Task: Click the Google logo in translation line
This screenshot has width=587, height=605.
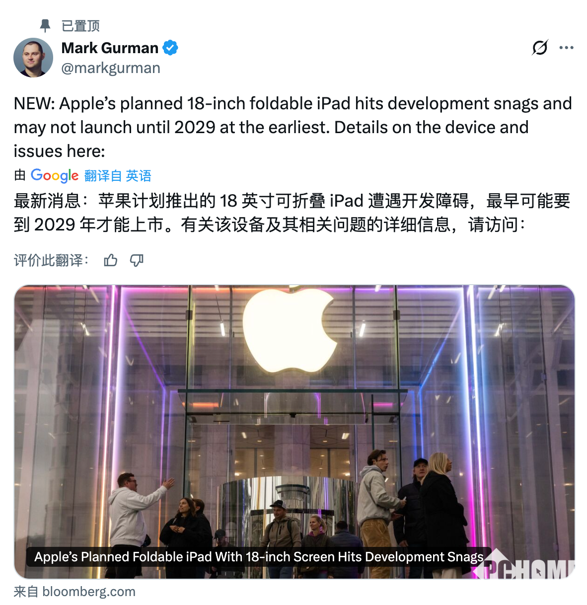Action: pos(55,175)
